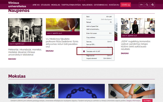This screenshot has height=102, width=163.
Task: Open headline Meteoritai, inkunabulai, monetos, medaliai
Action: pos(25,52)
